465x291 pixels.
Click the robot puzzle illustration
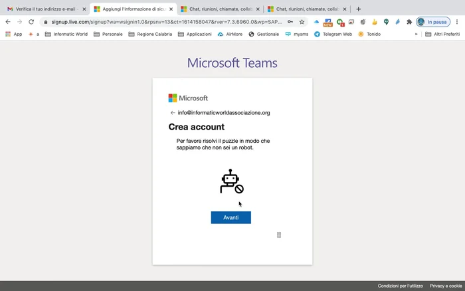pos(232,181)
